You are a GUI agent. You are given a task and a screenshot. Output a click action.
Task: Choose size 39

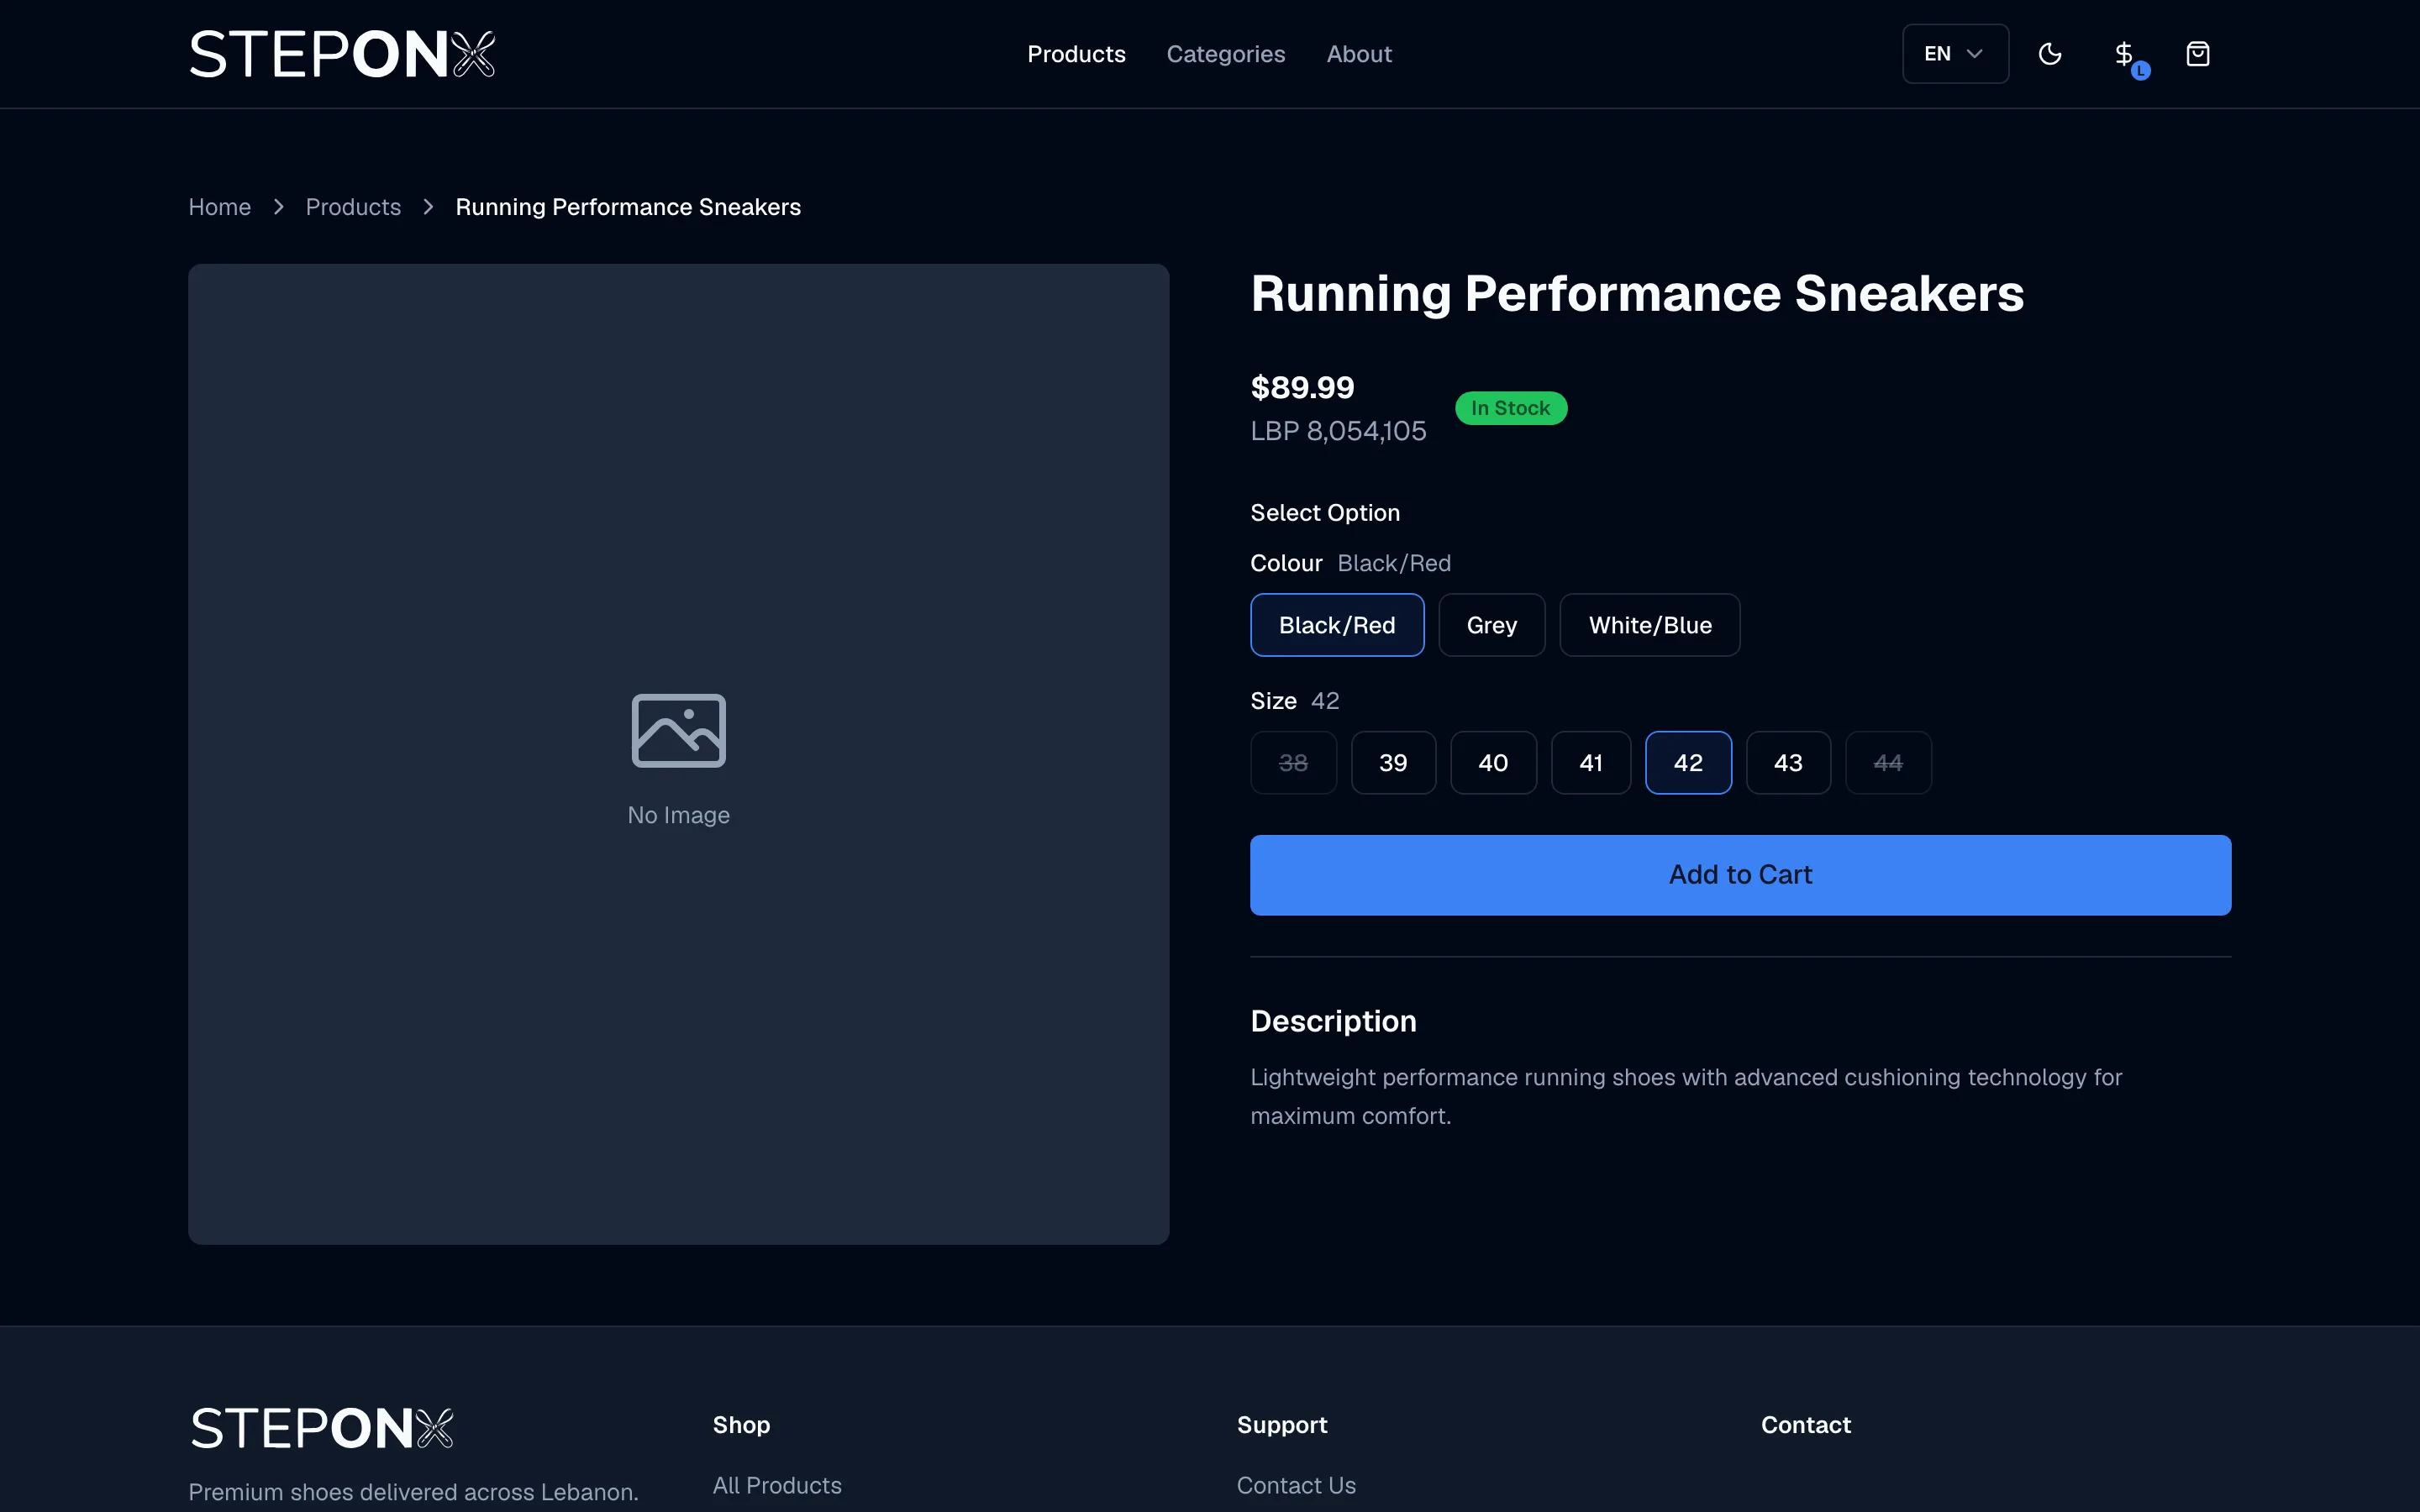tap(1393, 763)
